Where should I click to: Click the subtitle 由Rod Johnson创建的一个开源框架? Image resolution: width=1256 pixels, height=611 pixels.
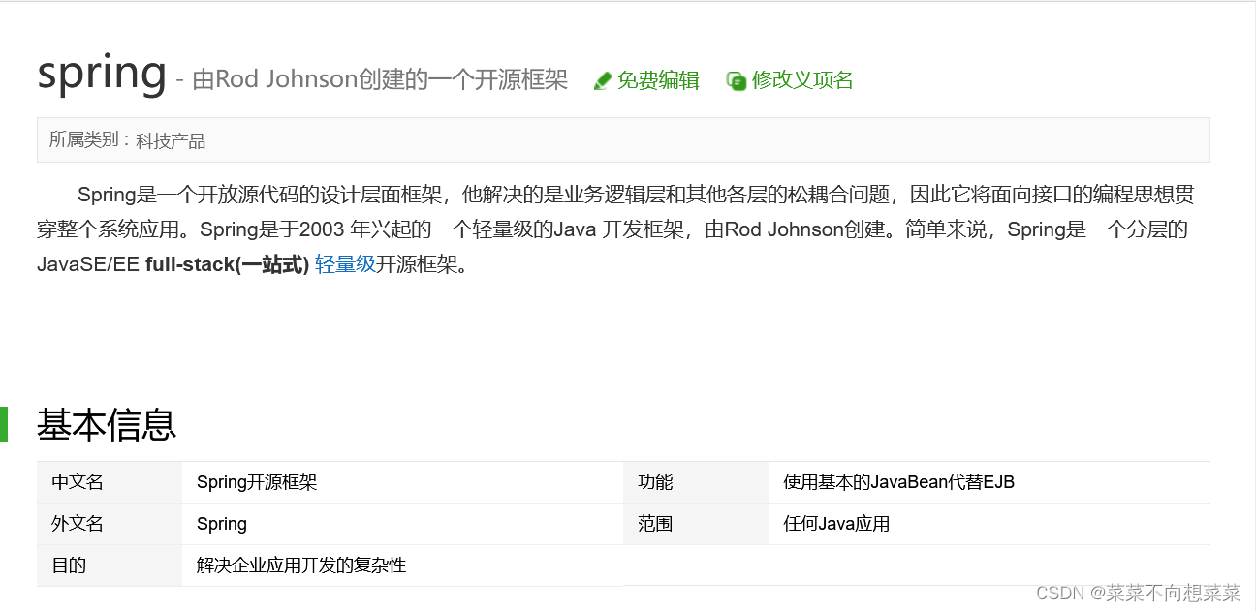380,79
